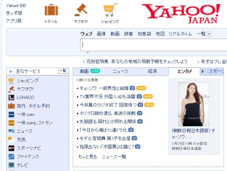Click camera icon next to TV業界不況 headline
Image resolution: width=227 pixels, height=171 pixels.
click(139, 96)
